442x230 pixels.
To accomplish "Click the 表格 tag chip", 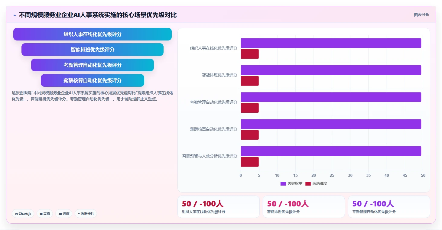I will (45, 214).
